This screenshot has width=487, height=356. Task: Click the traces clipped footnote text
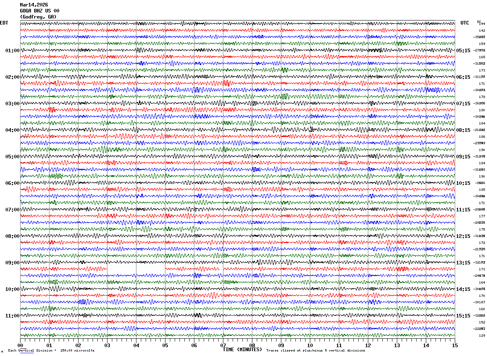(x=316, y=351)
